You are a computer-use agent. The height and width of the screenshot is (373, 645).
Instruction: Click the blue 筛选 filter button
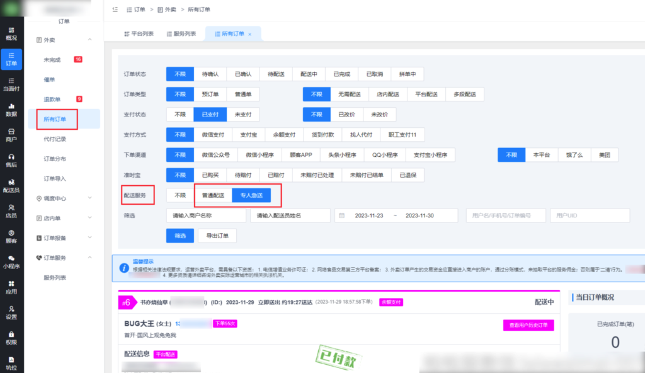tap(180, 236)
